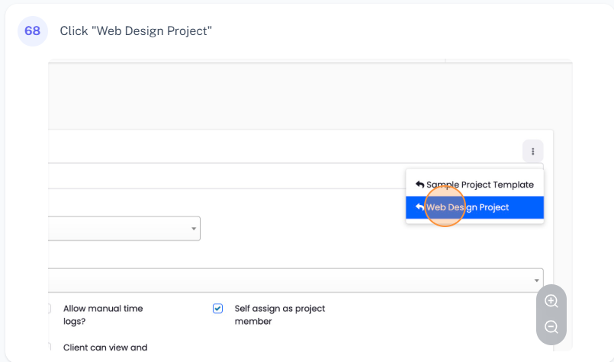Click the zoom out magnifier icon
The height and width of the screenshot is (362, 614).
551,328
